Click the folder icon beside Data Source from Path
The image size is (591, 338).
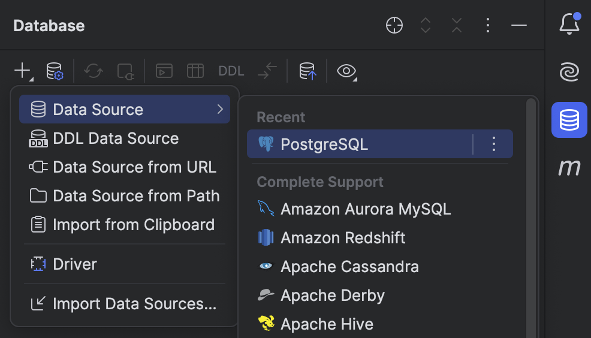point(38,195)
